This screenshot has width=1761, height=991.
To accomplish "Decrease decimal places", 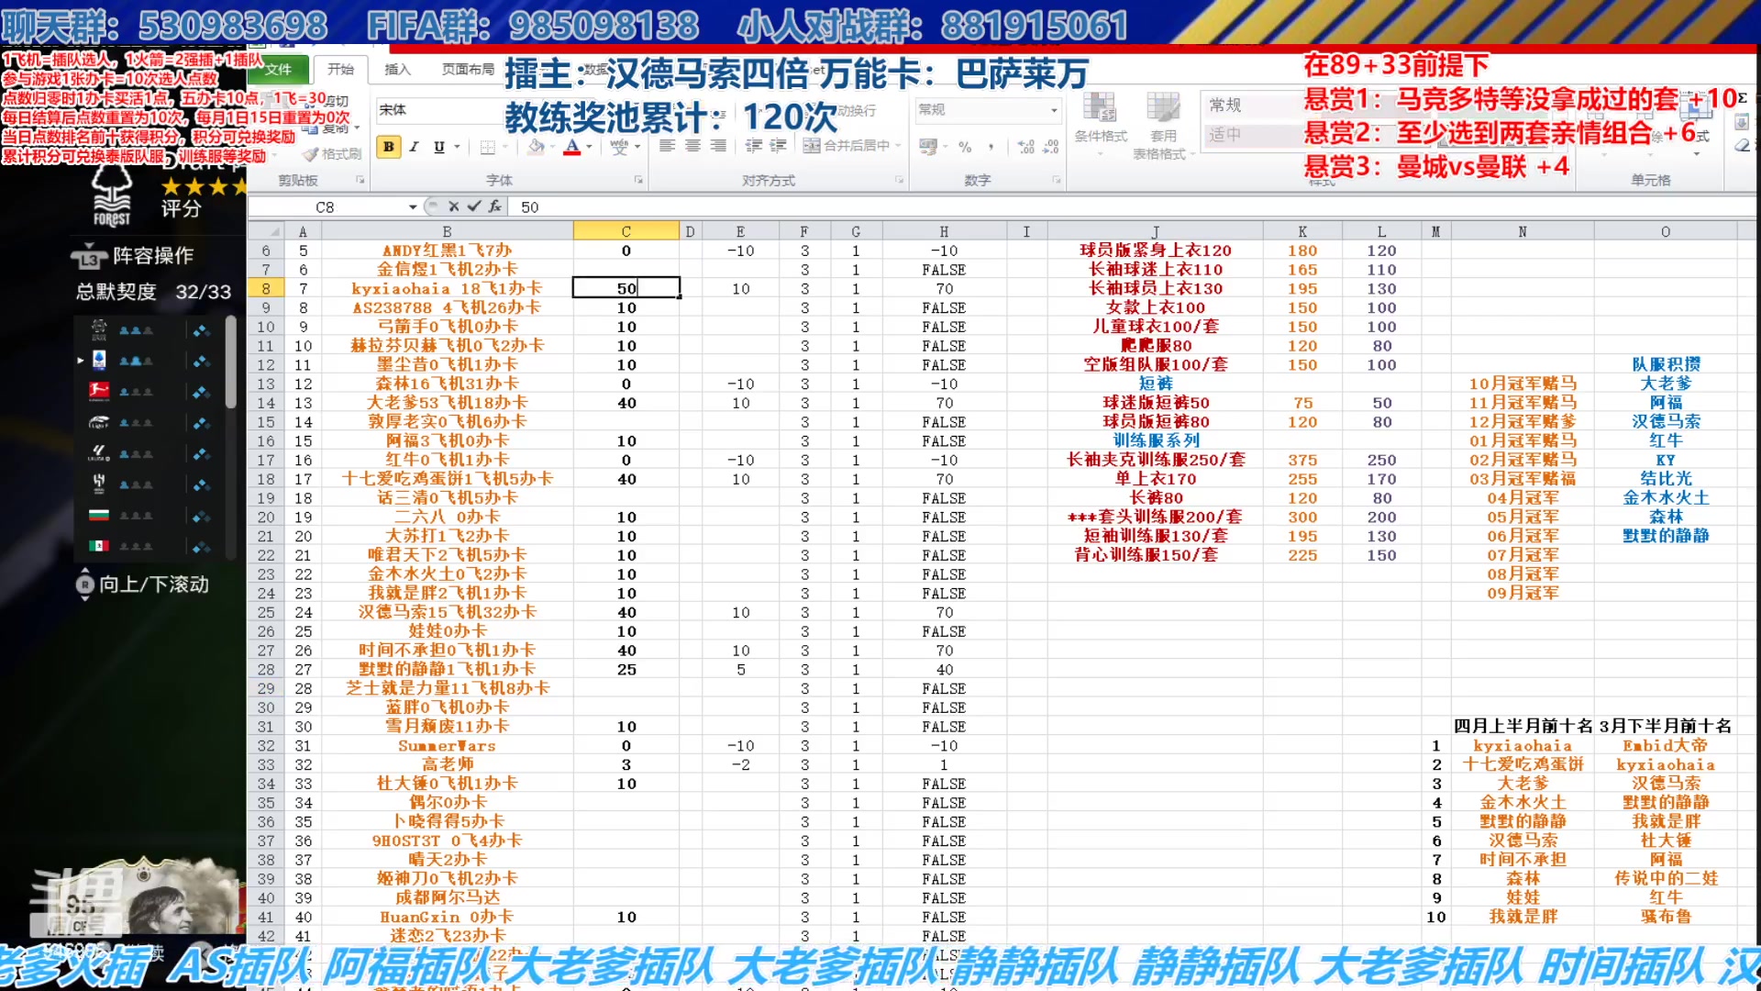I will click(1051, 147).
